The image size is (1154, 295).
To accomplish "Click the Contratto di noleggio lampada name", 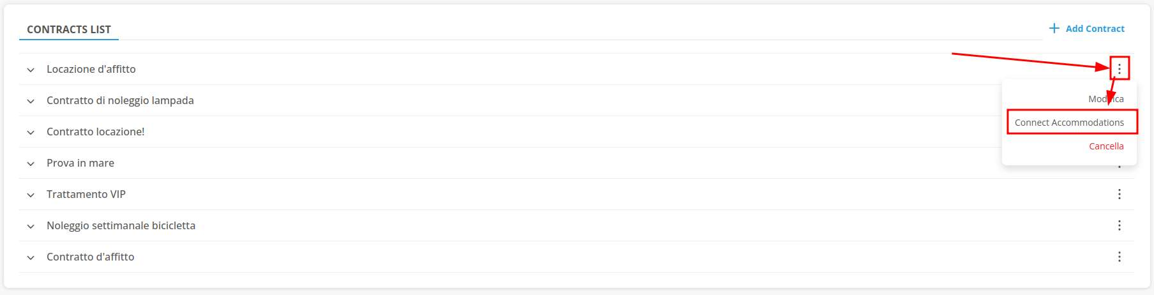I will (x=120, y=100).
